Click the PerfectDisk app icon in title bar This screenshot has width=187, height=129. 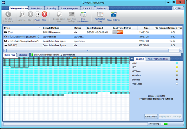(3, 3)
